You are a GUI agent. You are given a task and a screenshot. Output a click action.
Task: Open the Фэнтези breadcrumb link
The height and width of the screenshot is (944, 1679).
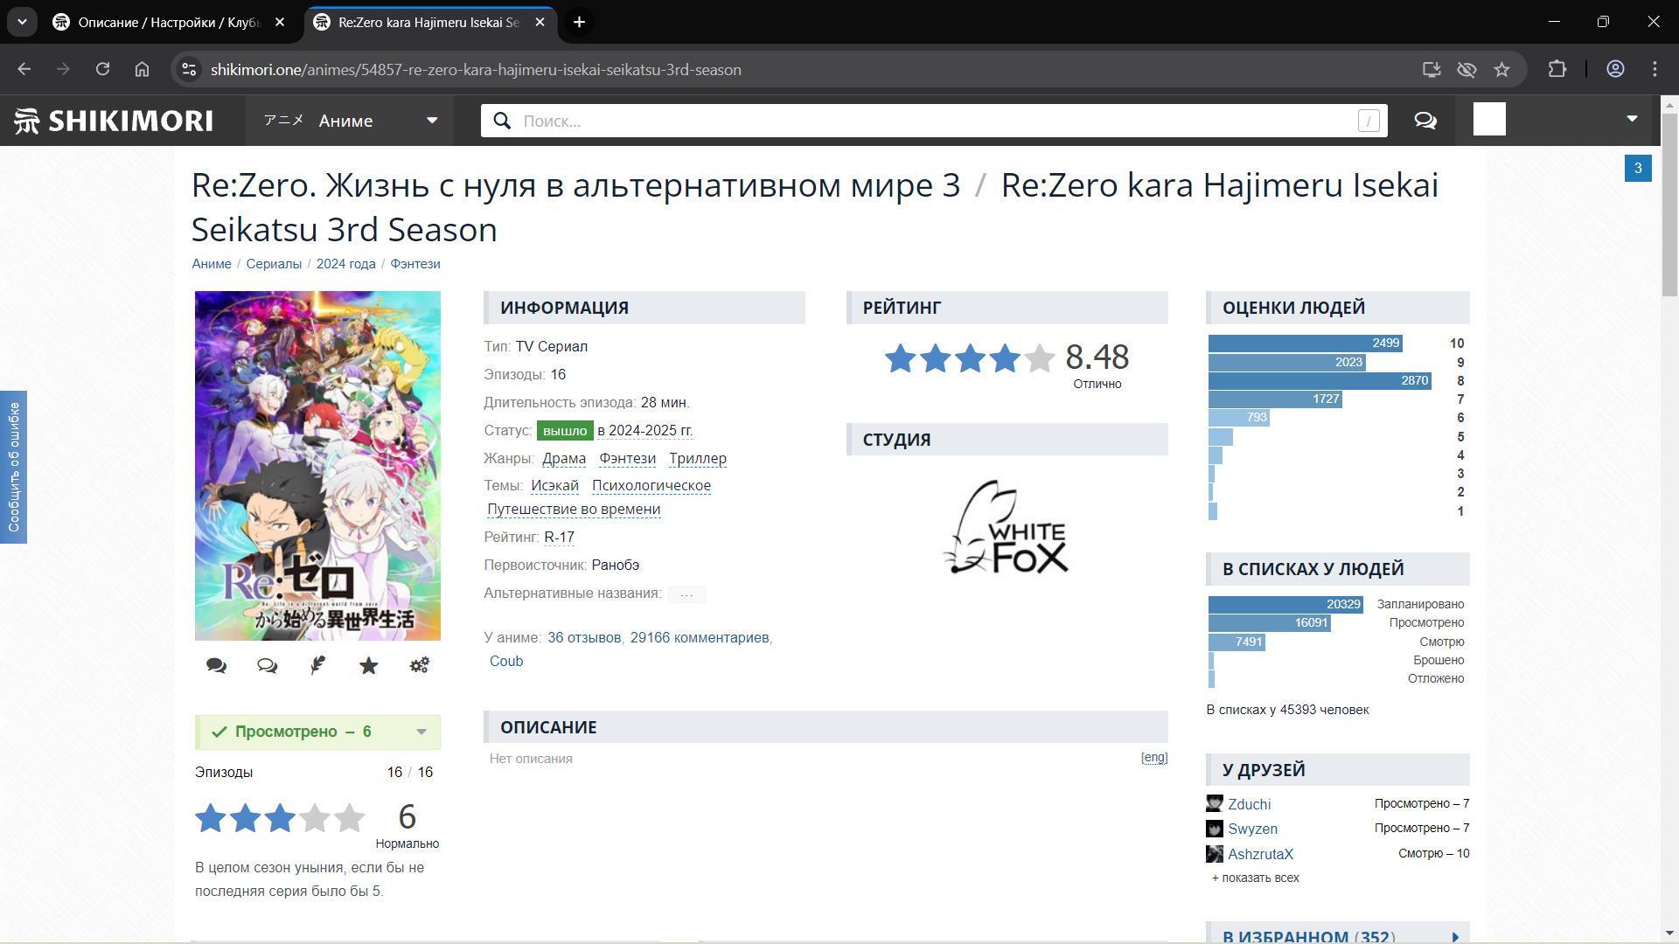[x=415, y=264]
